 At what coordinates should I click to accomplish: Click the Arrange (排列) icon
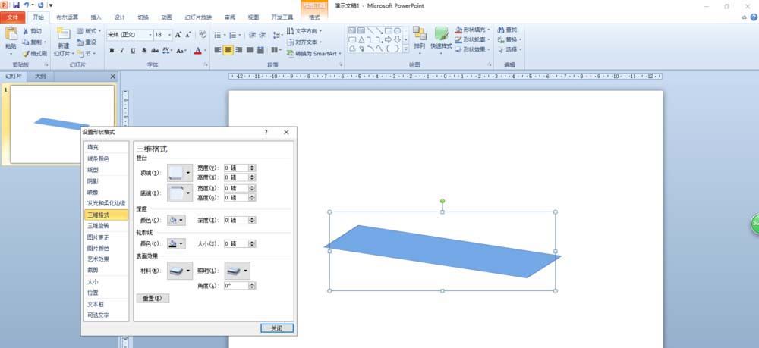click(x=419, y=33)
